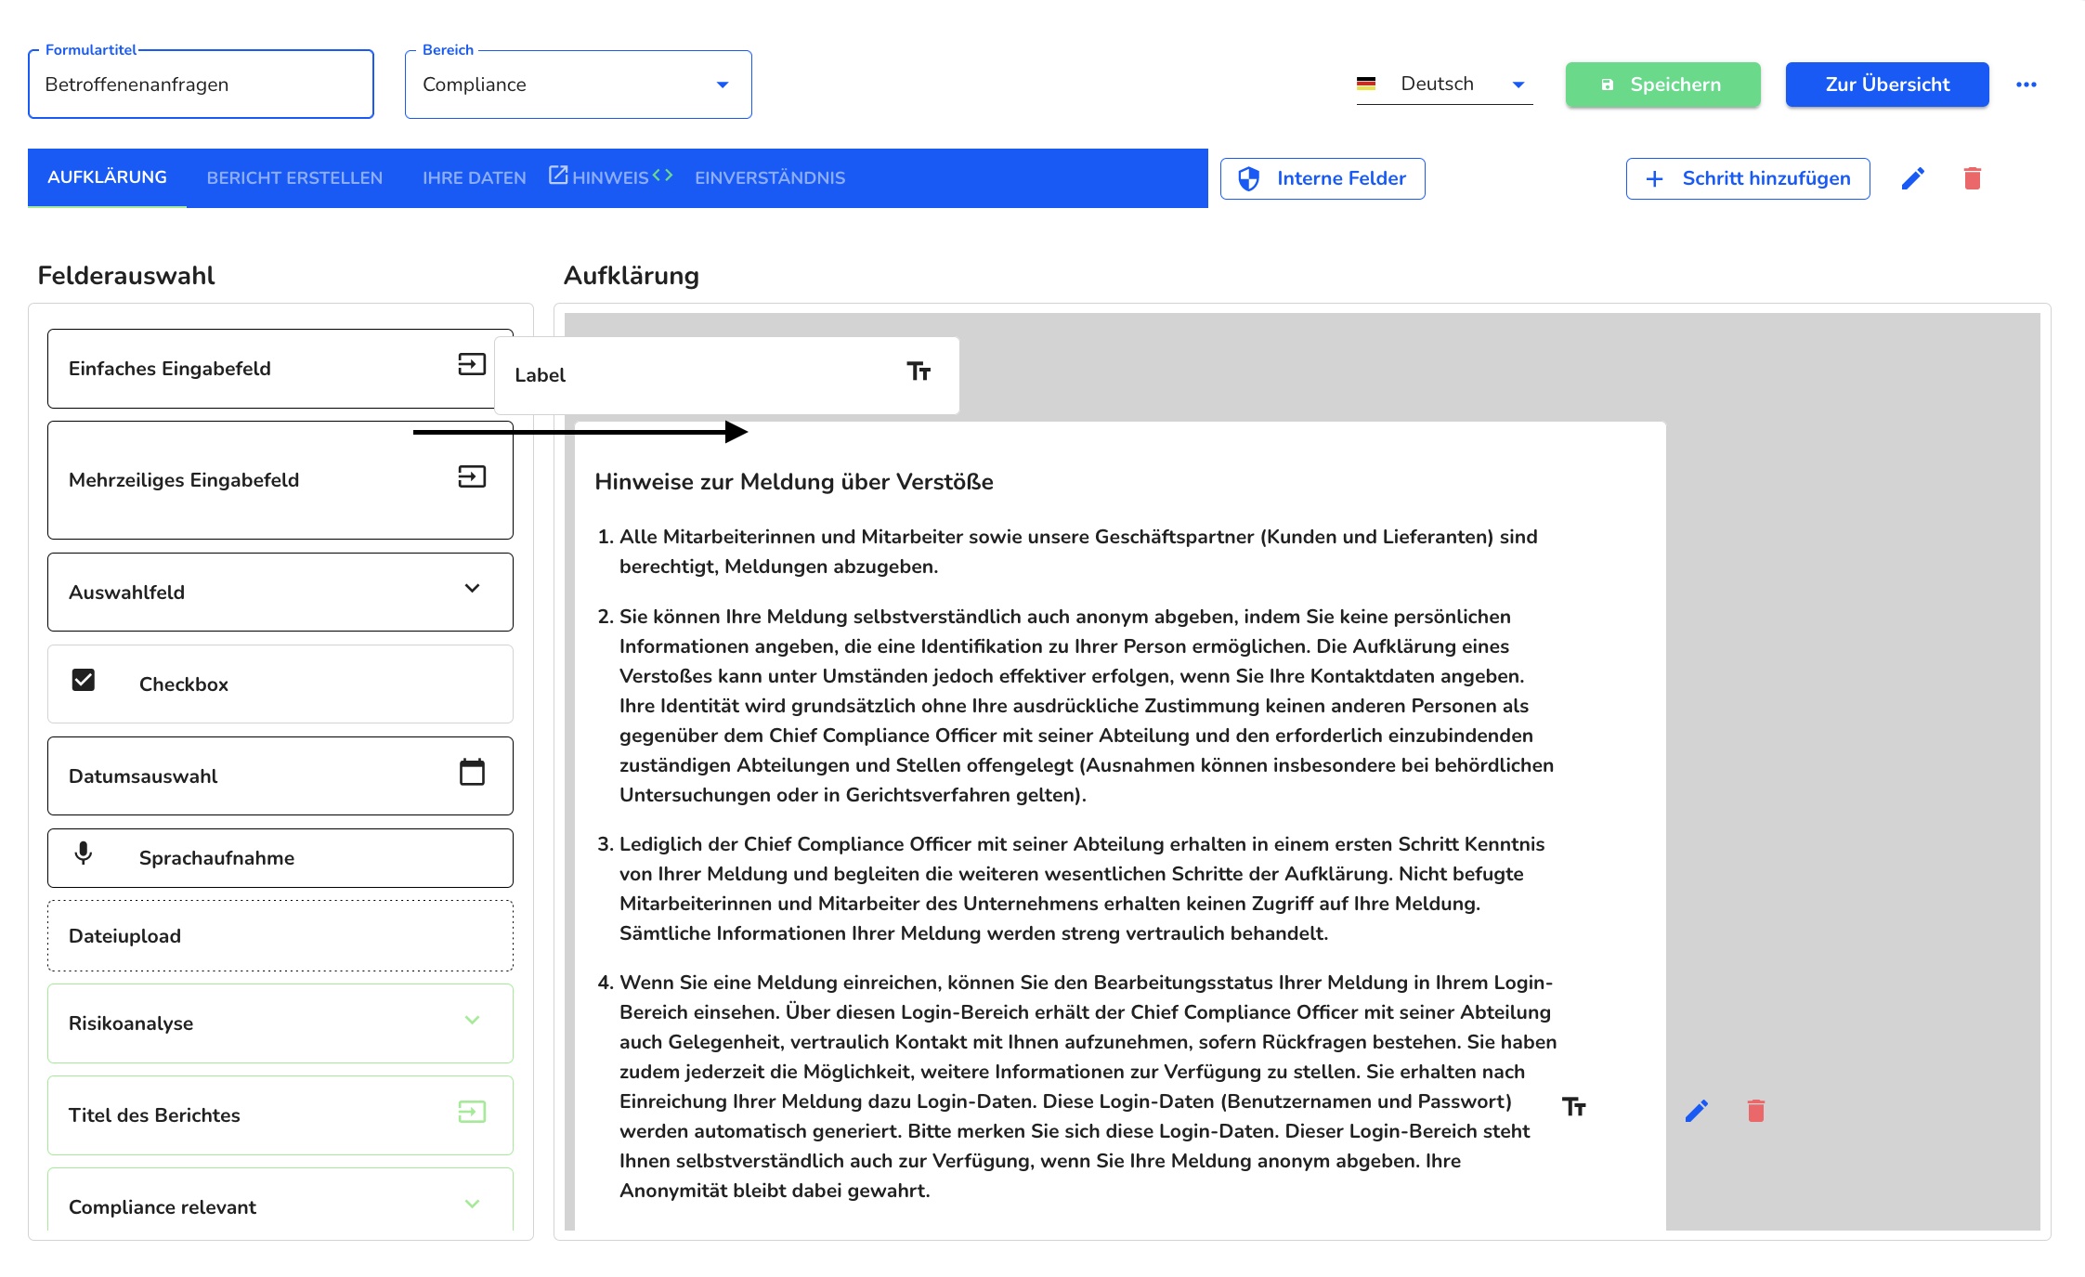The height and width of the screenshot is (1277, 2085).
Task: Open the HINWEIS tab
Action: [610, 177]
